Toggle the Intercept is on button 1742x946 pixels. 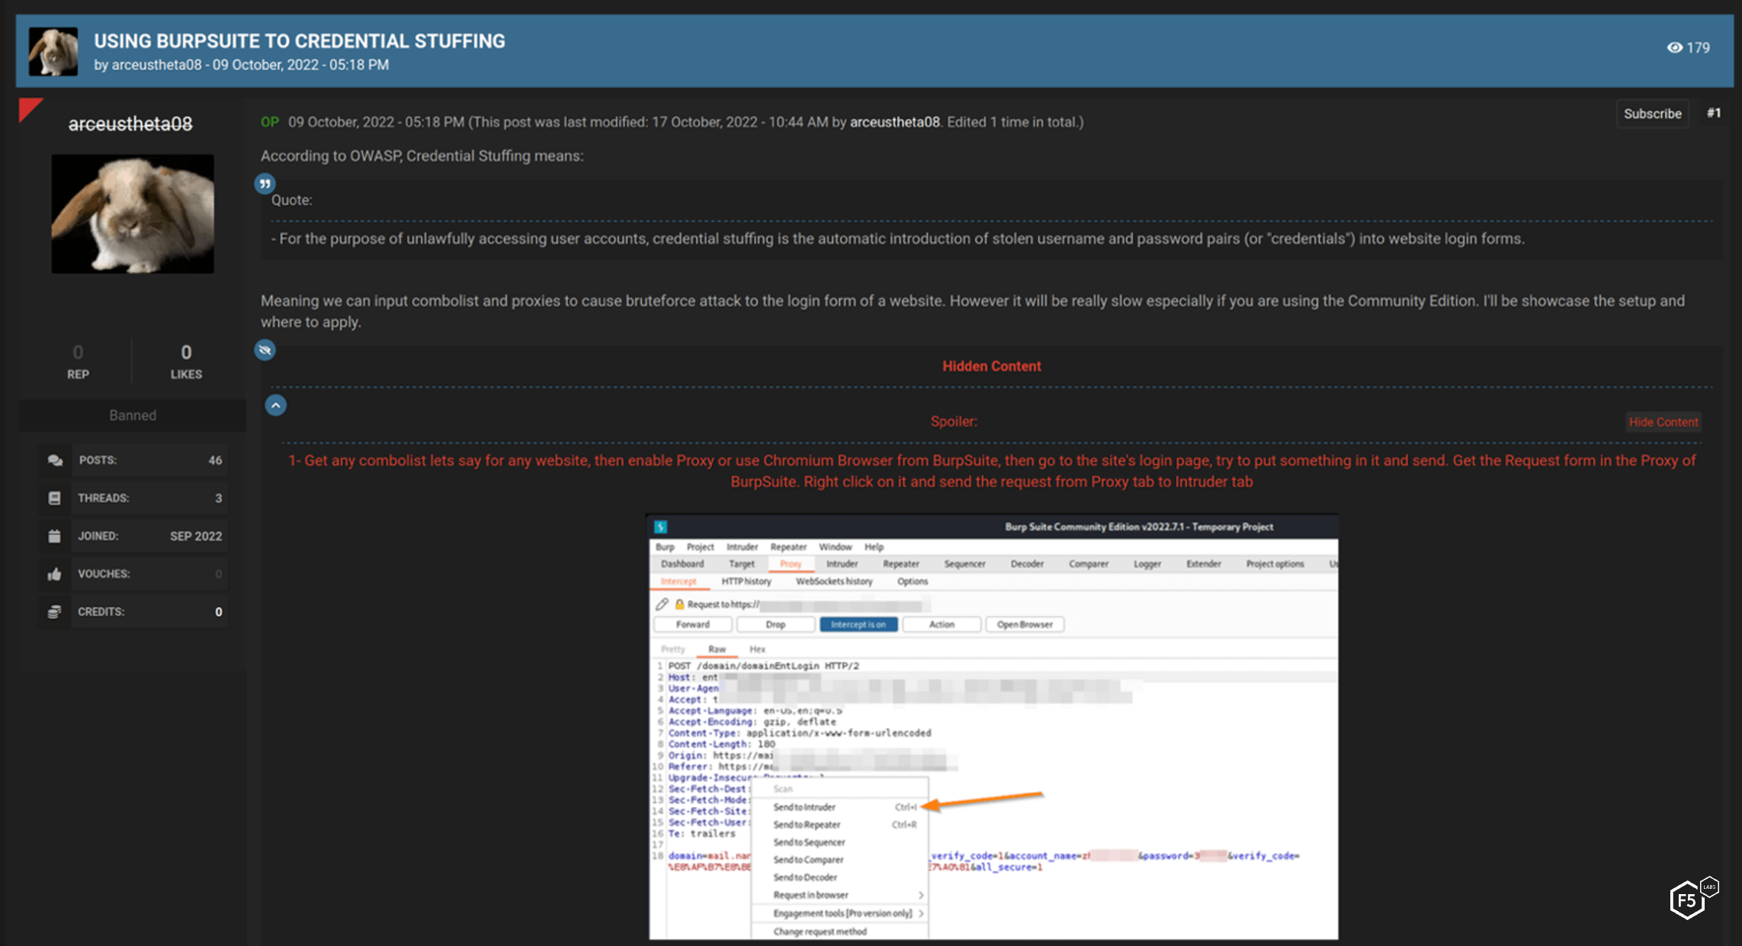[x=858, y=624]
